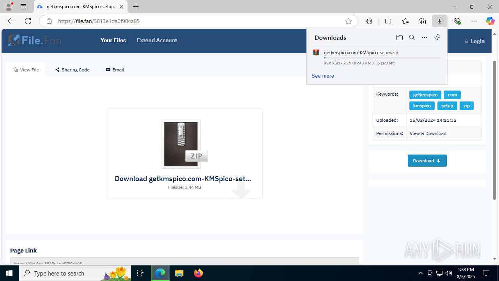
Task: Open the Copilot sidebar icon
Action: 490,21
